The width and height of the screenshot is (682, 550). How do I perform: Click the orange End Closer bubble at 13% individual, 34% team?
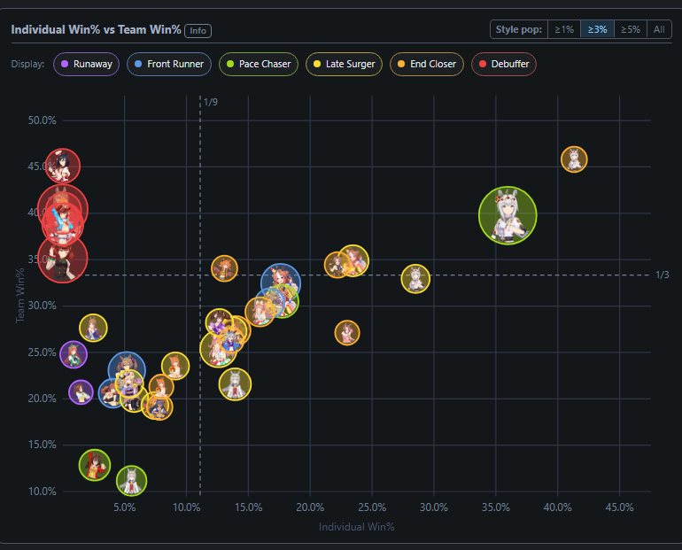224,268
